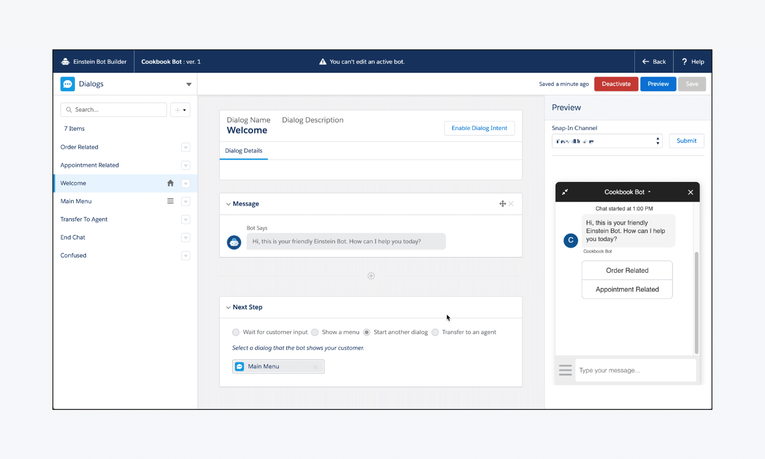765x459 pixels.
Task: Click the Saved a minute ago status
Action: [564, 84]
